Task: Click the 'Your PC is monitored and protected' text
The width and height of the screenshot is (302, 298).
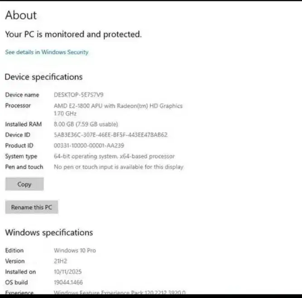Action: point(73,34)
